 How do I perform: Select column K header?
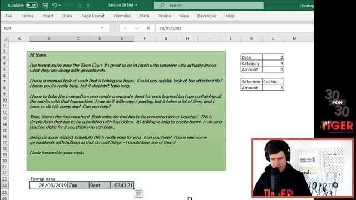(x=251, y=39)
